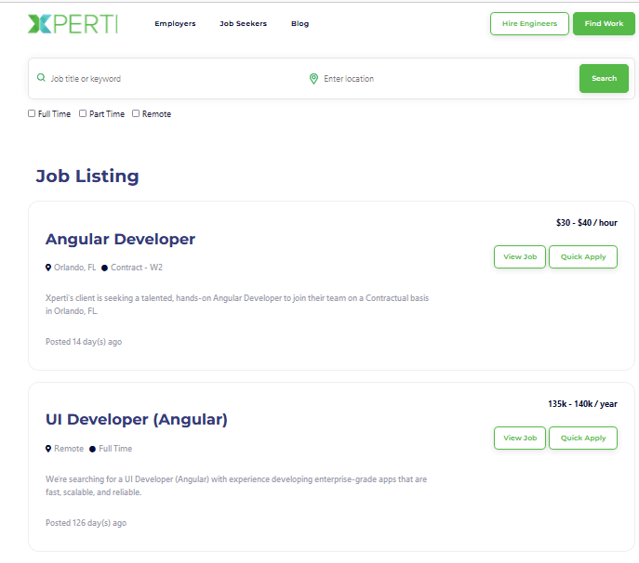Click the UI Developer job description text

[236, 486]
